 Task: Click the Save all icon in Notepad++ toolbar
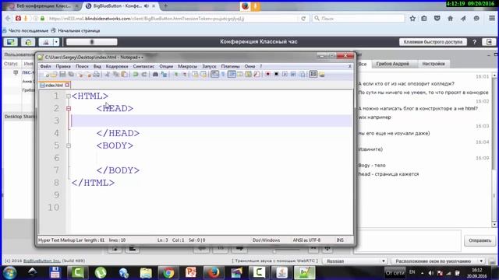[x=71, y=75]
